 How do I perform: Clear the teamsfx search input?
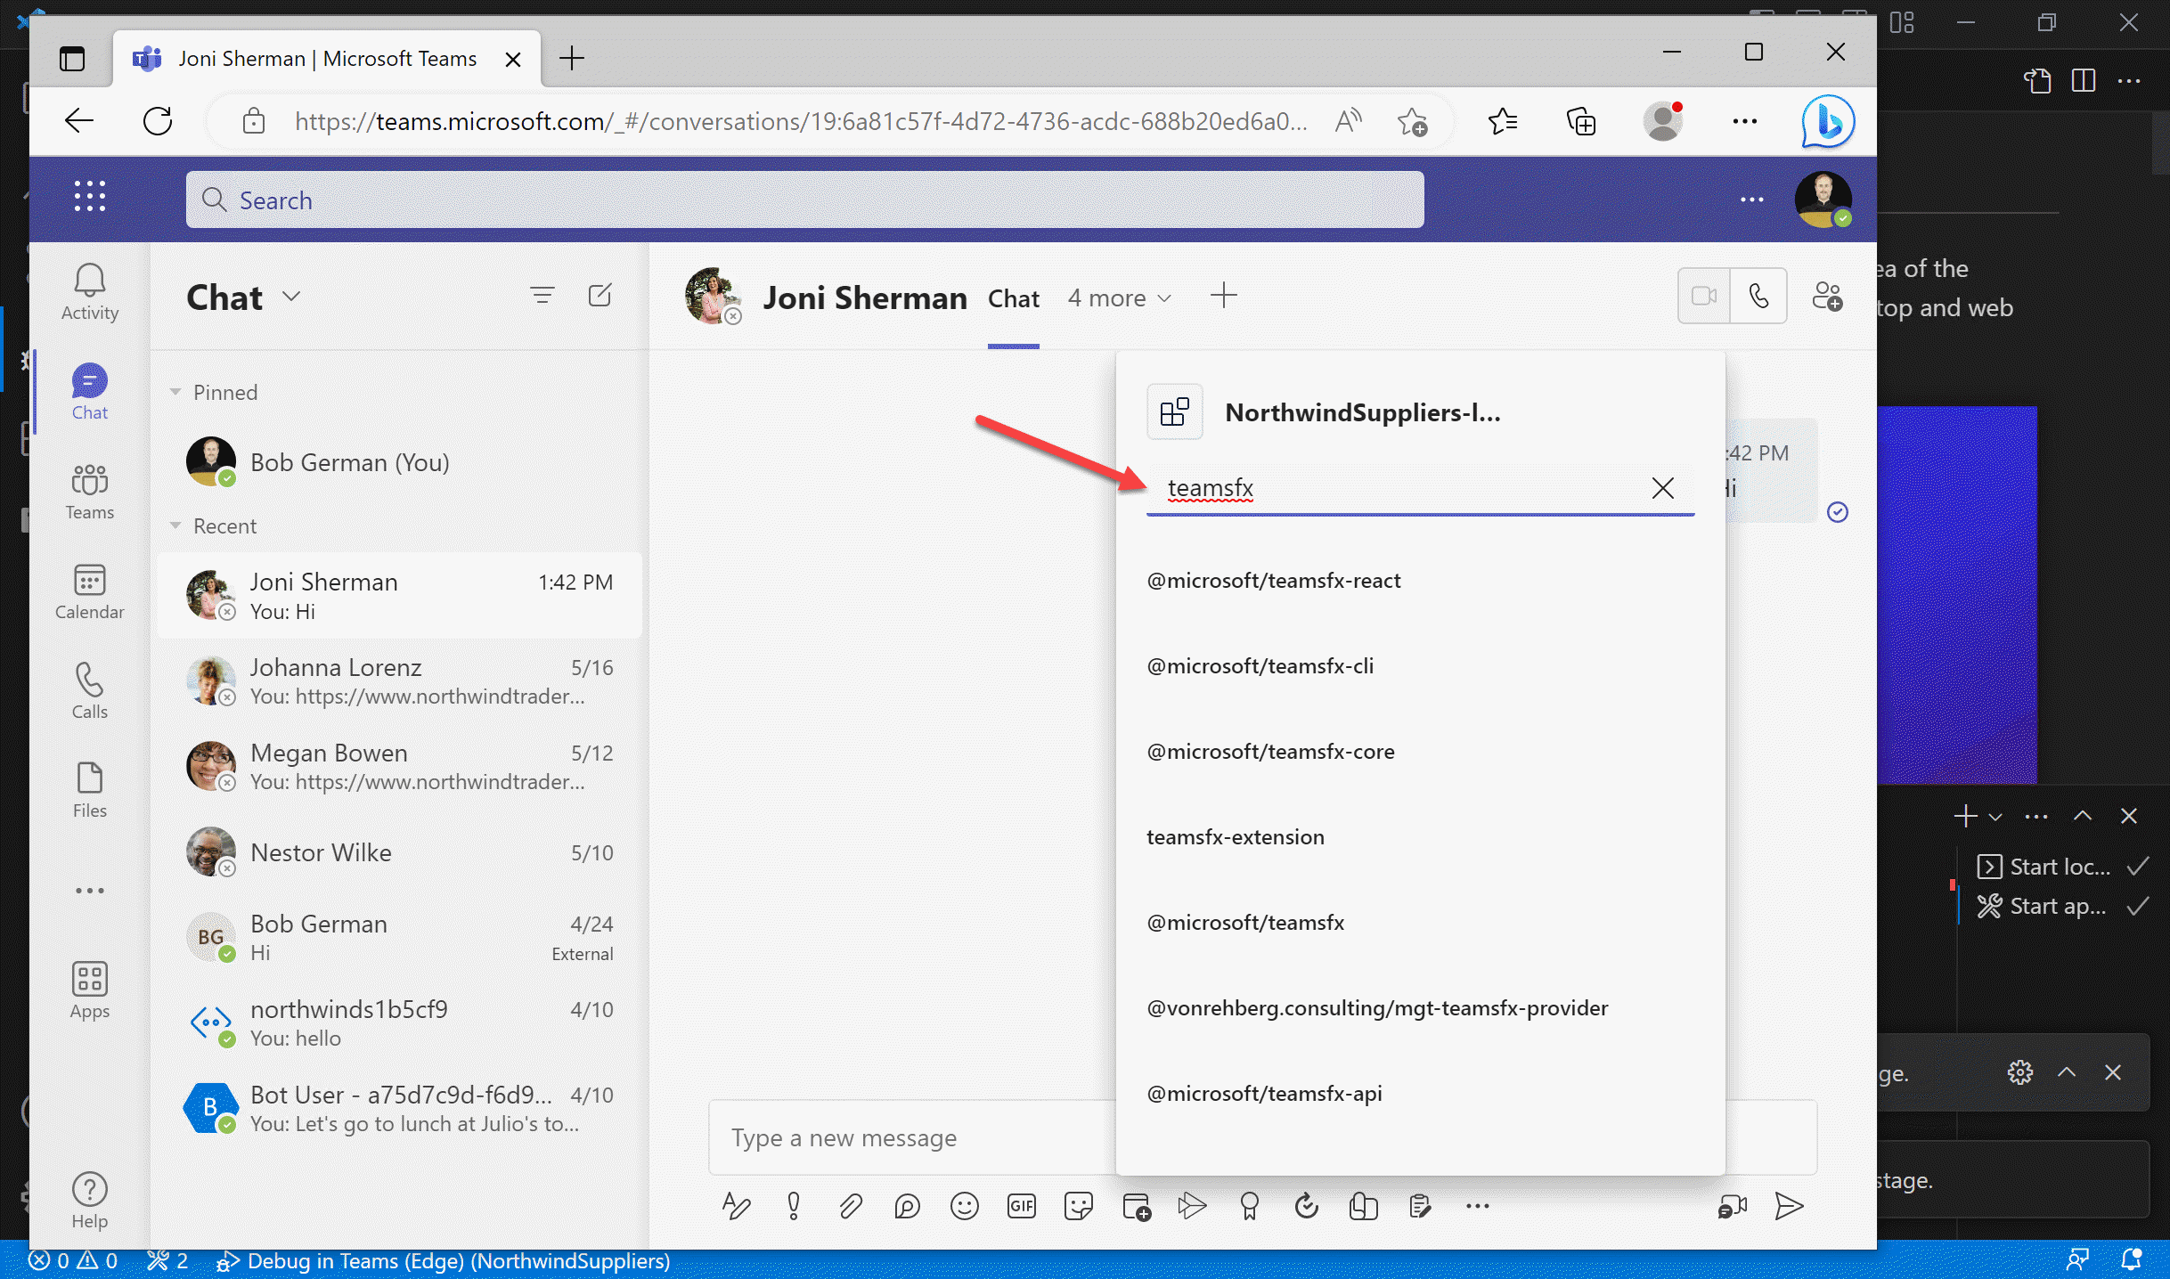click(1663, 487)
